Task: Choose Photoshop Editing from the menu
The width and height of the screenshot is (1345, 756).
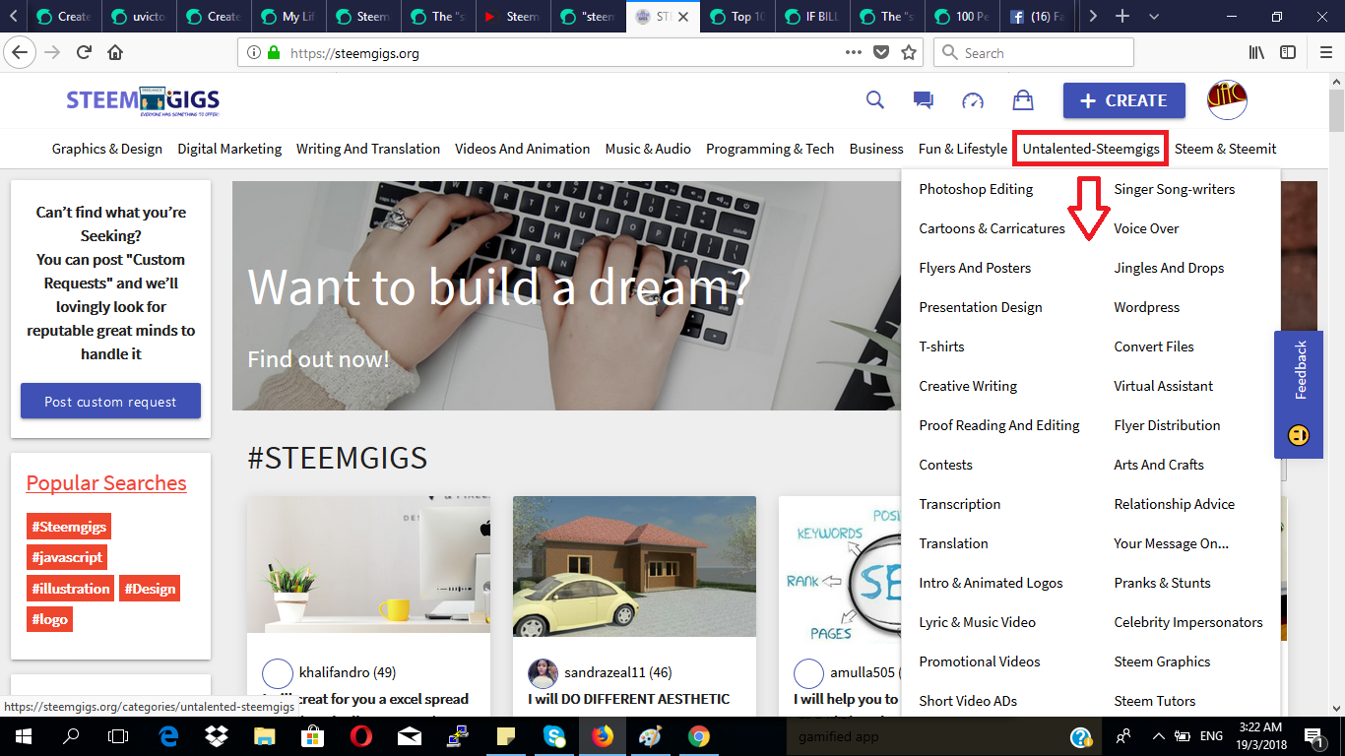Action: click(x=976, y=189)
